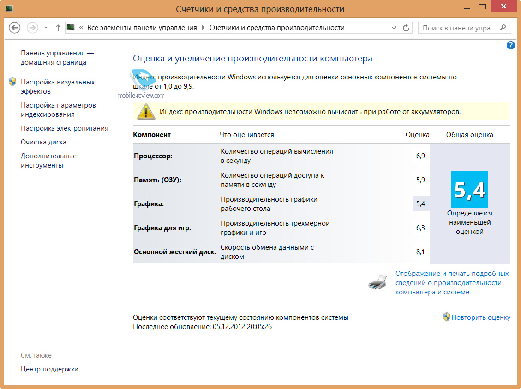Click Повторить оценку to rerun assessment

pos(481,317)
